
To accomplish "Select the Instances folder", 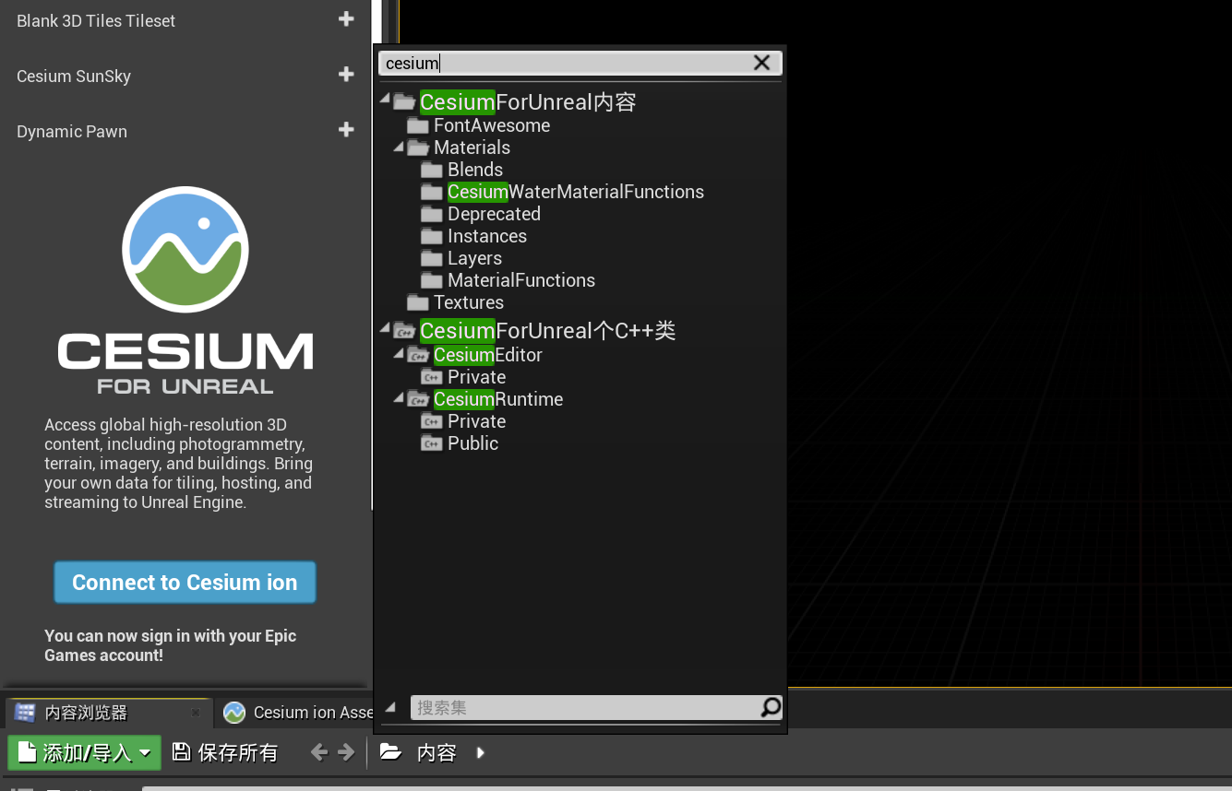I will [x=486, y=236].
